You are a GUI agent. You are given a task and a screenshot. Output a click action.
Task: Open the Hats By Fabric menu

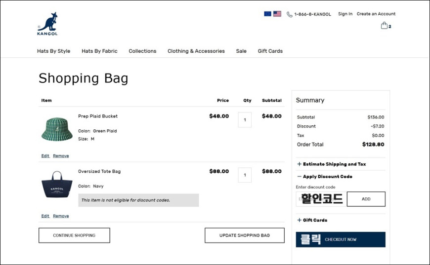pyautogui.click(x=99, y=51)
